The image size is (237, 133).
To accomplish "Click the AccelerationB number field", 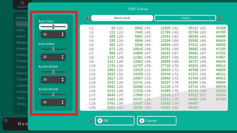I will [50, 102].
